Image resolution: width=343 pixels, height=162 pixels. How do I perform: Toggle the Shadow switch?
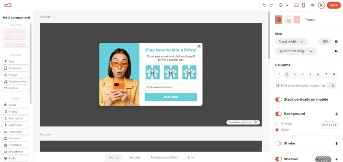[x=278, y=159]
